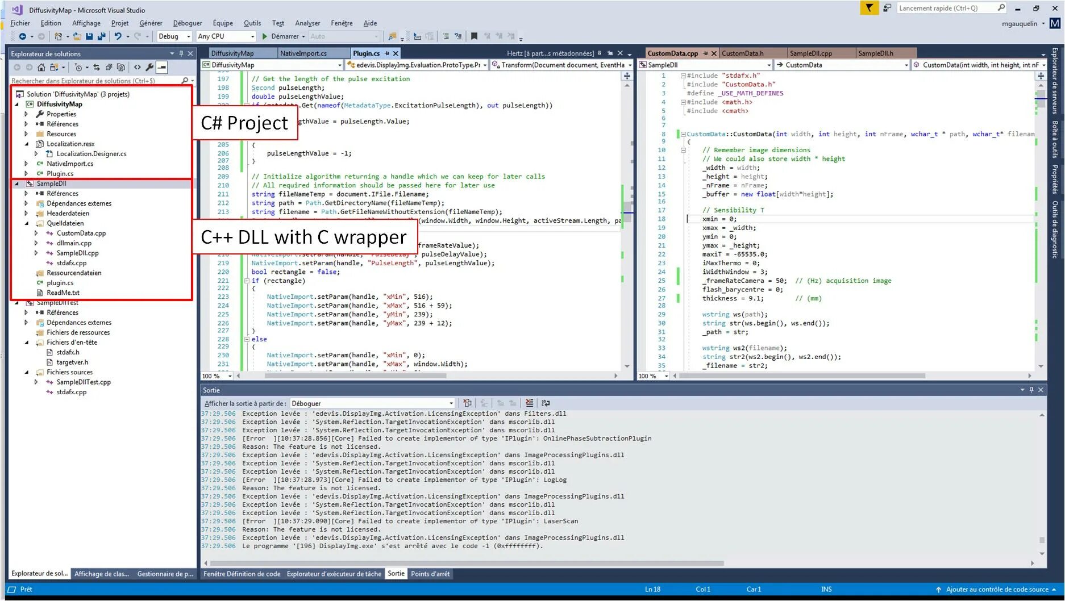
Task: Click View Code icon in Solution Explorer
Action: coord(137,67)
